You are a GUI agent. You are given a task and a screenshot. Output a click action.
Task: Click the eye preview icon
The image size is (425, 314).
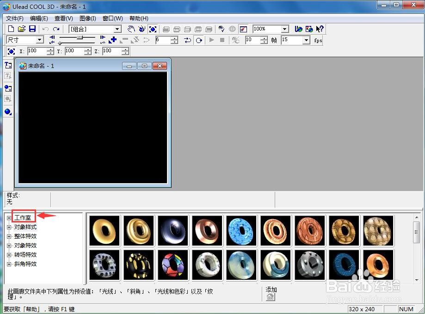pos(222,29)
